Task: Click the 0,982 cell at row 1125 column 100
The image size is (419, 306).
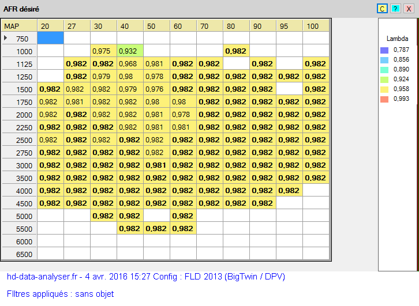Action: [x=316, y=63]
